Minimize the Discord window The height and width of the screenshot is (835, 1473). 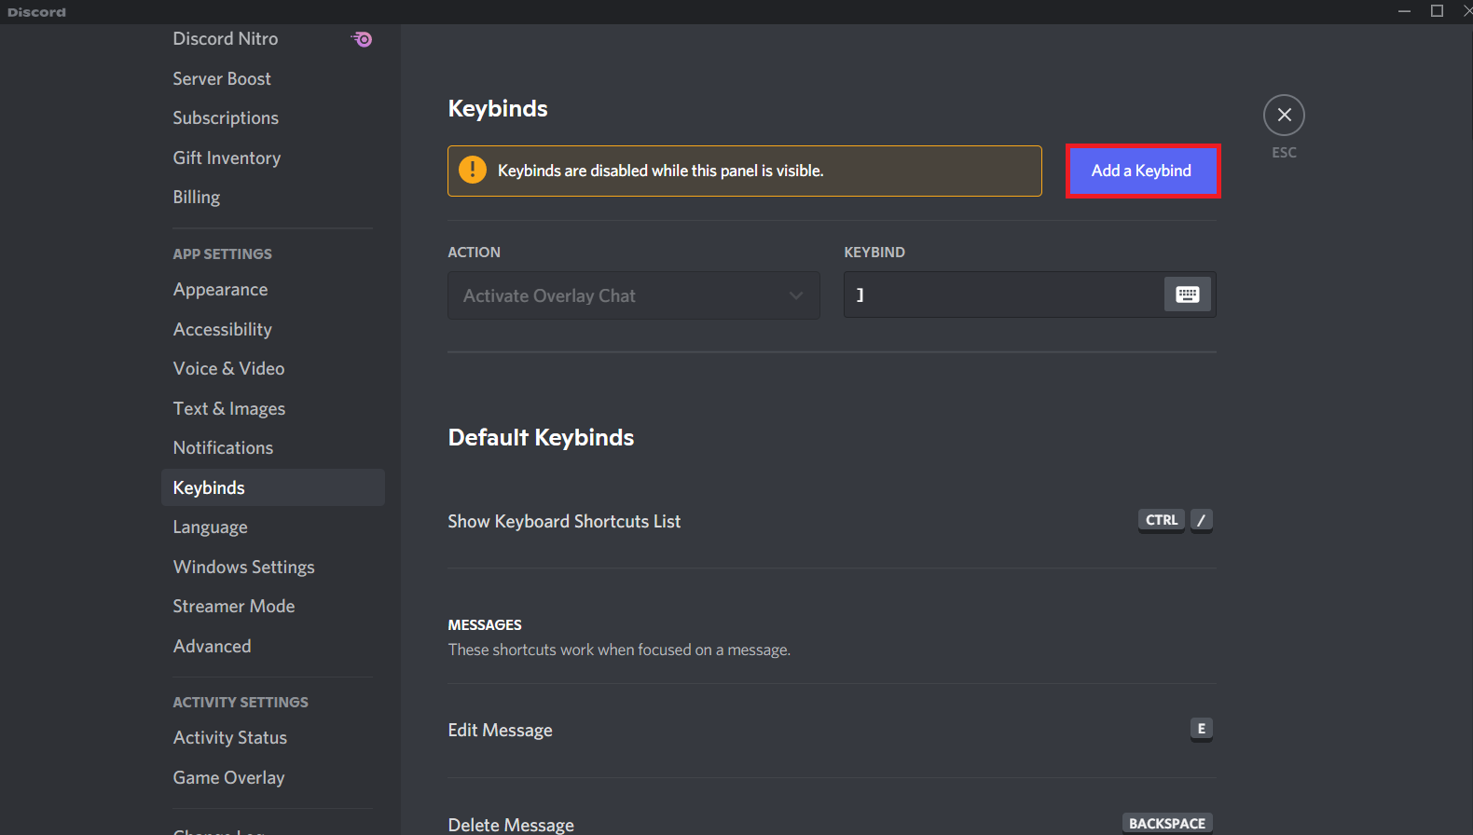click(1404, 11)
